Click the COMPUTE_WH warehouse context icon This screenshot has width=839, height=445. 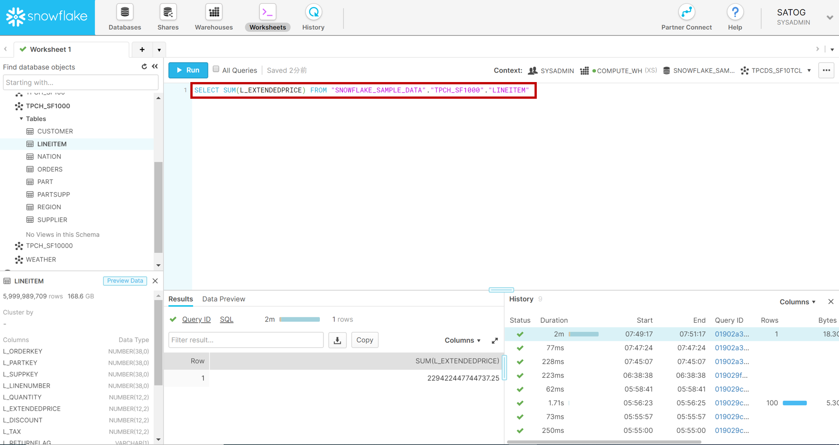(x=584, y=70)
